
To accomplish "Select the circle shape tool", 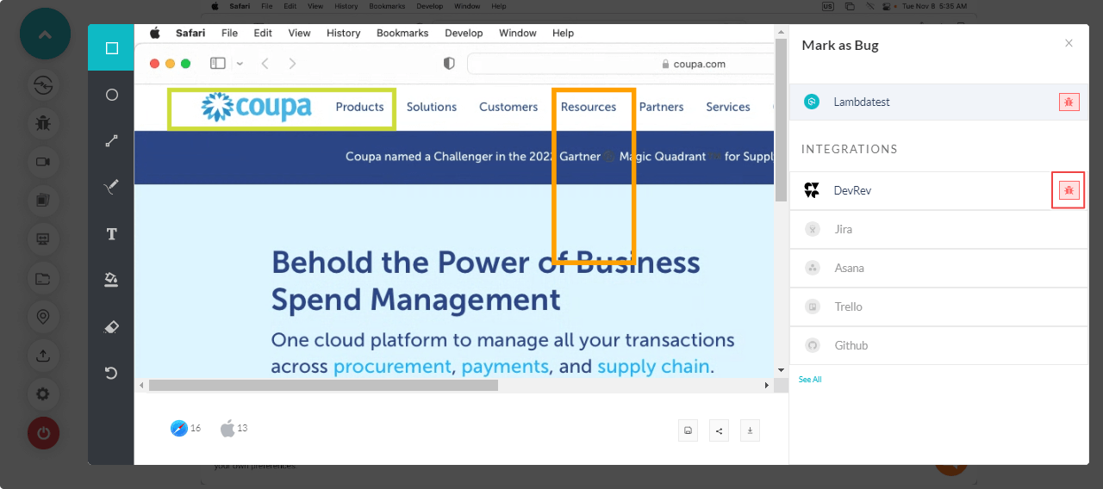I will tap(111, 95).
